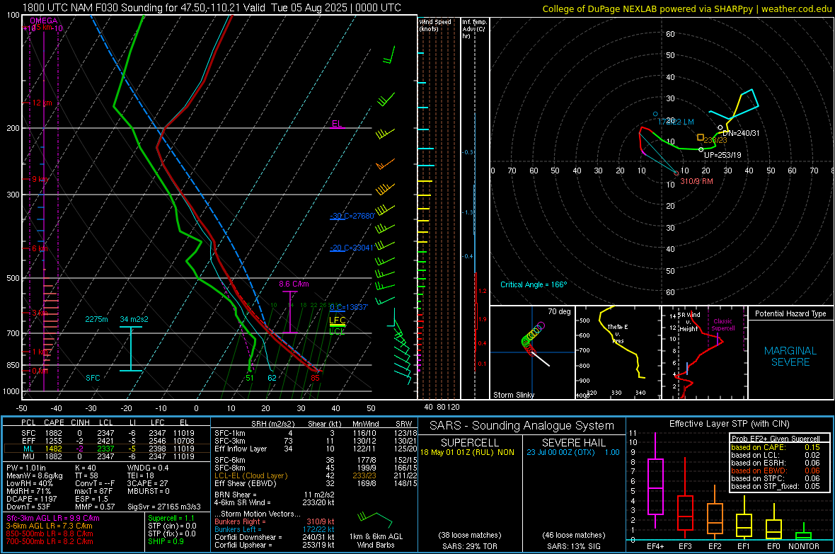This screenshot has height=554, width=835.
Task: Click 'SARS: 29% TOR' result
Action: tap(470, 546)
